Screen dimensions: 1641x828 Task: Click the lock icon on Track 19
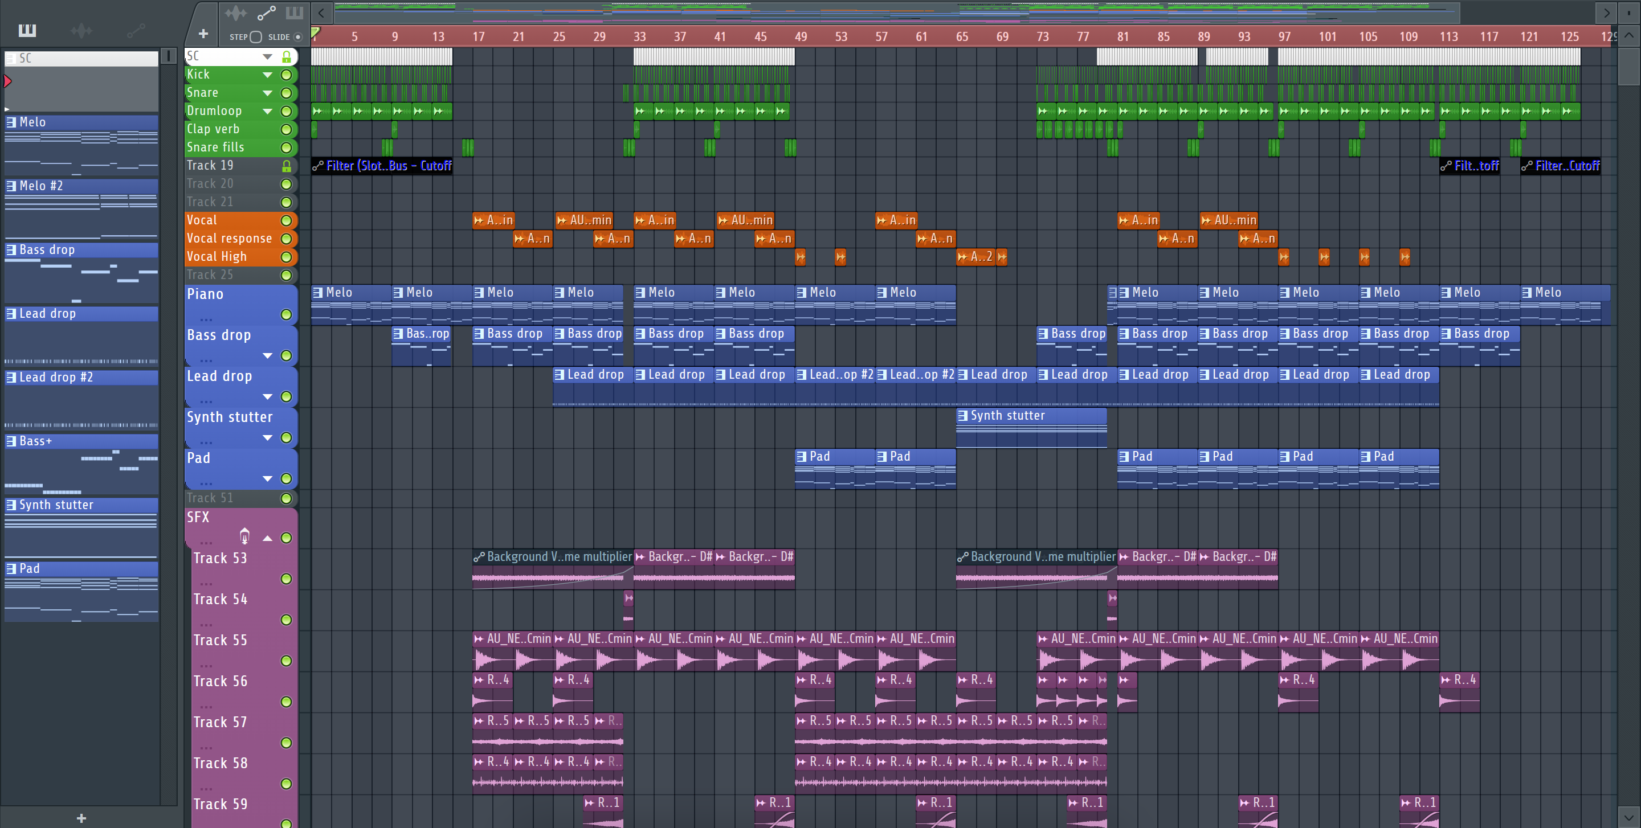tap(287, 166)
